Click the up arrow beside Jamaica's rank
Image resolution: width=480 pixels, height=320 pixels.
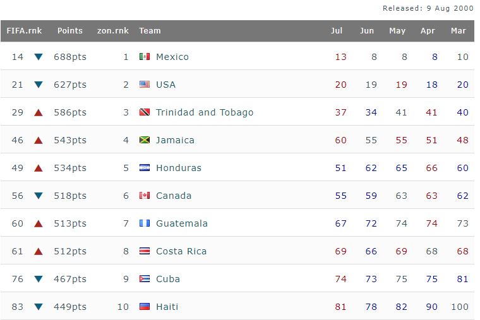pos(39,140)
